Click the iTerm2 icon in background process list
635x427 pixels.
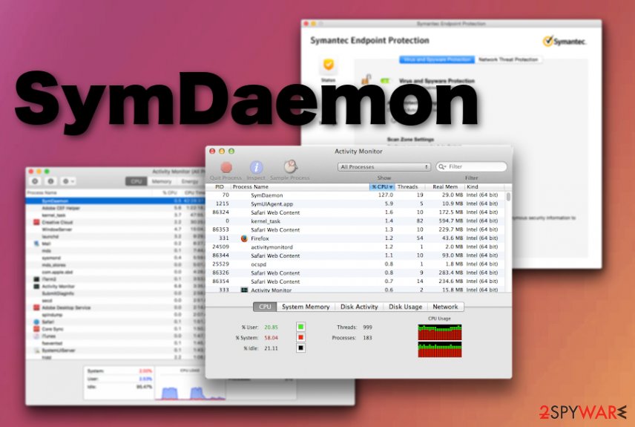click(36, 279)
